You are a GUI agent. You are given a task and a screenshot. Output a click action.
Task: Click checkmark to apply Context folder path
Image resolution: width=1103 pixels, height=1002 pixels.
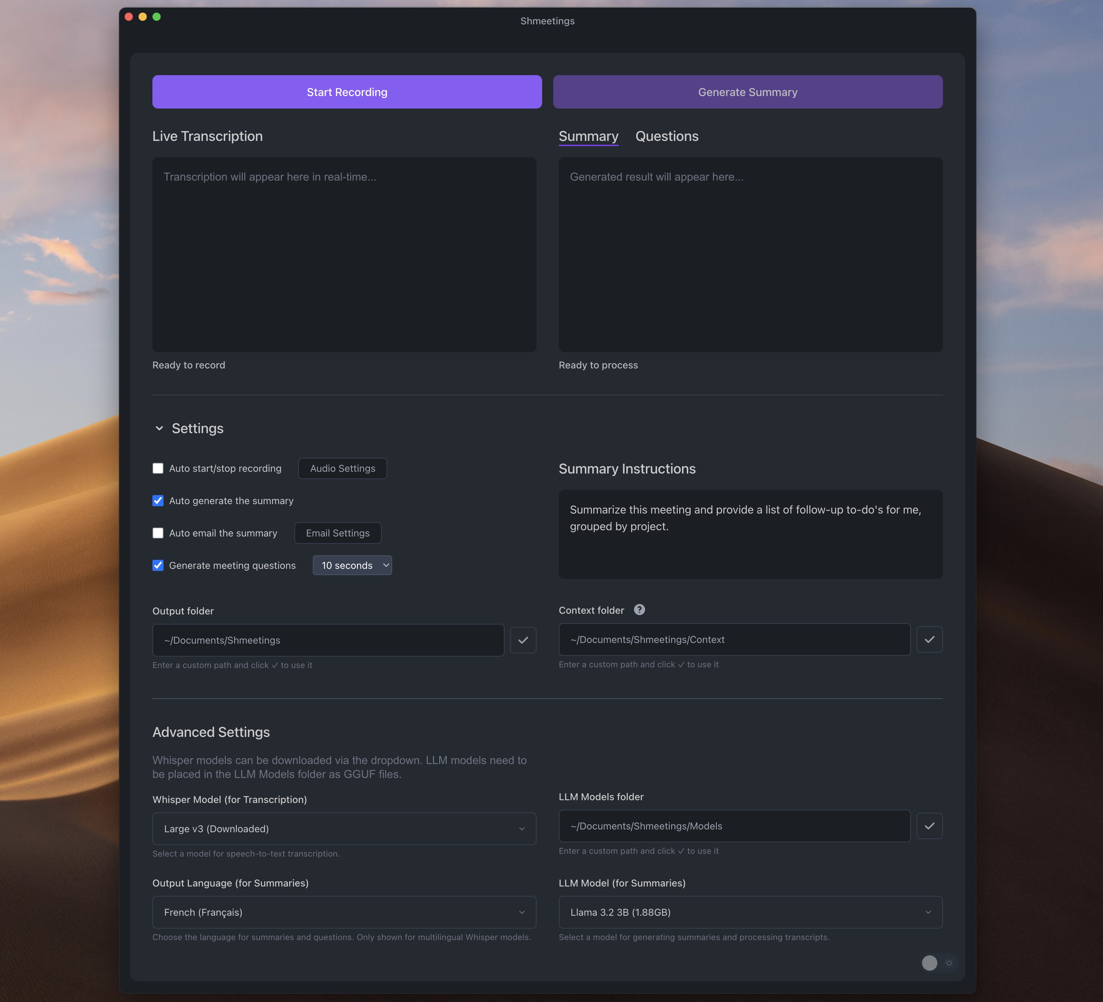(x=929, y=639)
